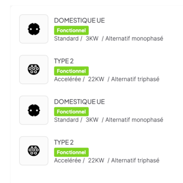Click 'Standard' in the third connector row
The image size is (183, 183).
(66, 120)
